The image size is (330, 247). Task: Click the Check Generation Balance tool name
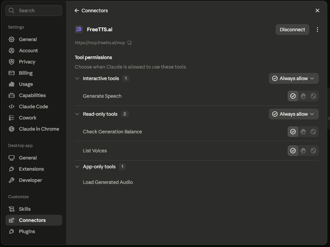(112, 132)
